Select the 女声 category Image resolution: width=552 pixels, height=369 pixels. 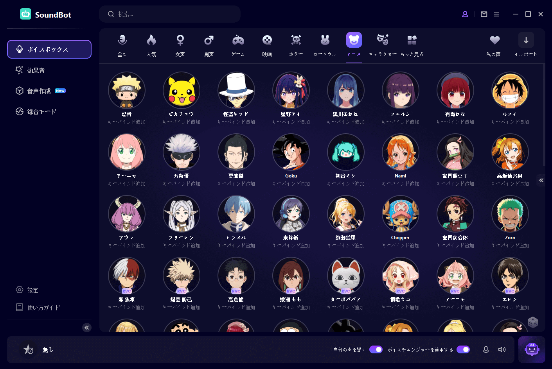click(x=180, y=45)
